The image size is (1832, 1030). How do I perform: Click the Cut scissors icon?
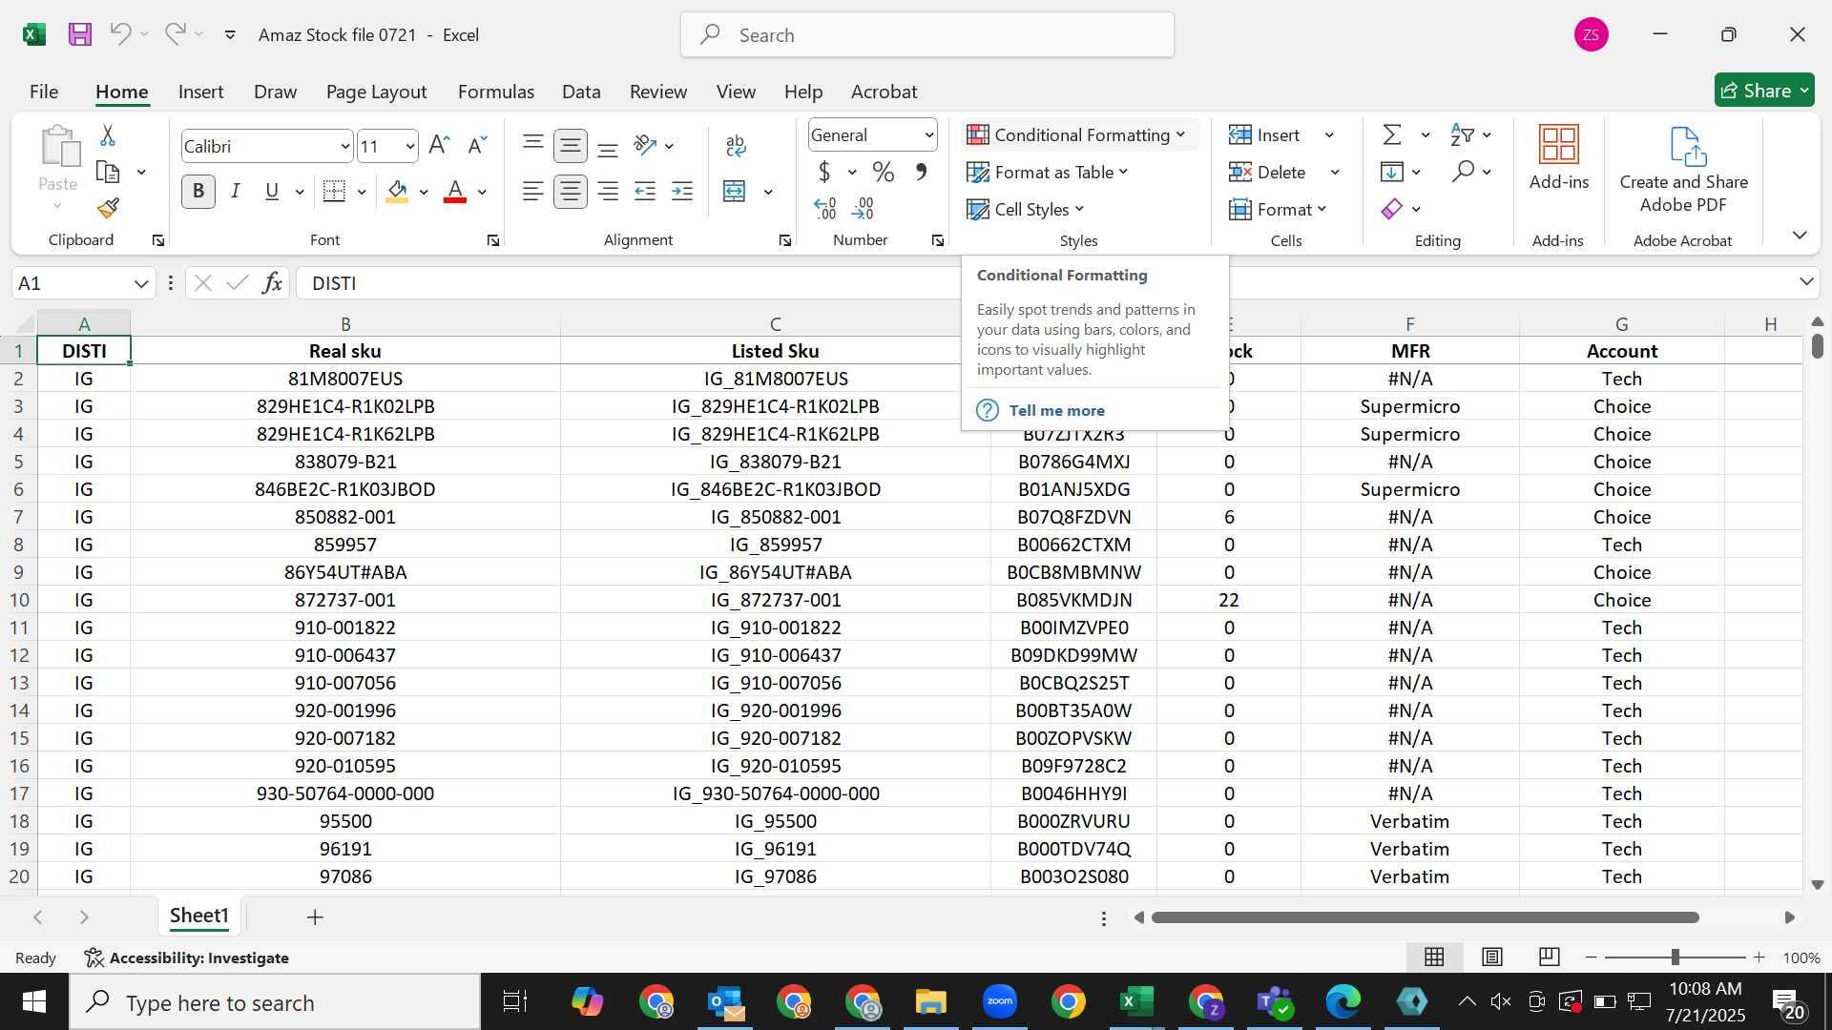click(x=108, y=135)
